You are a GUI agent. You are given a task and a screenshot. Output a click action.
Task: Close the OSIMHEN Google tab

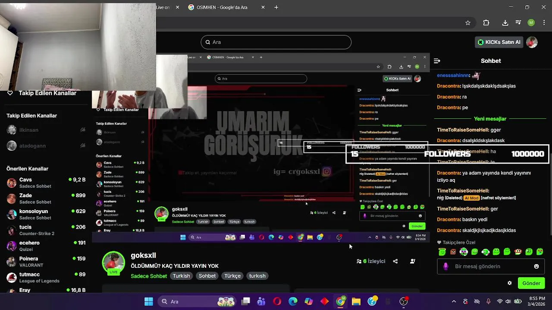point(263,7)
